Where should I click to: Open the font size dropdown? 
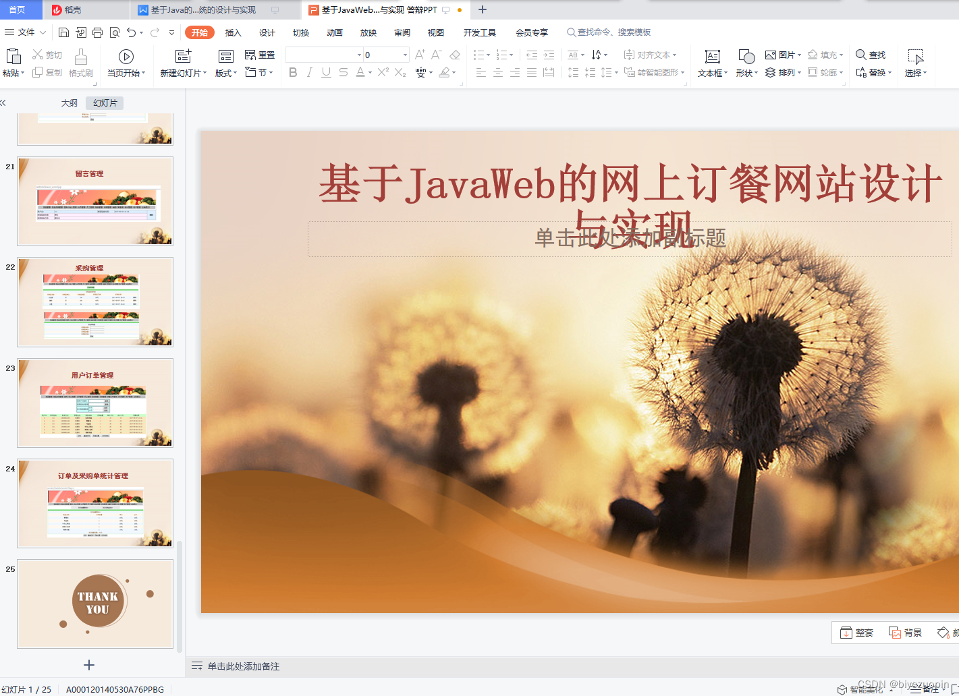[x=406, y=55]
